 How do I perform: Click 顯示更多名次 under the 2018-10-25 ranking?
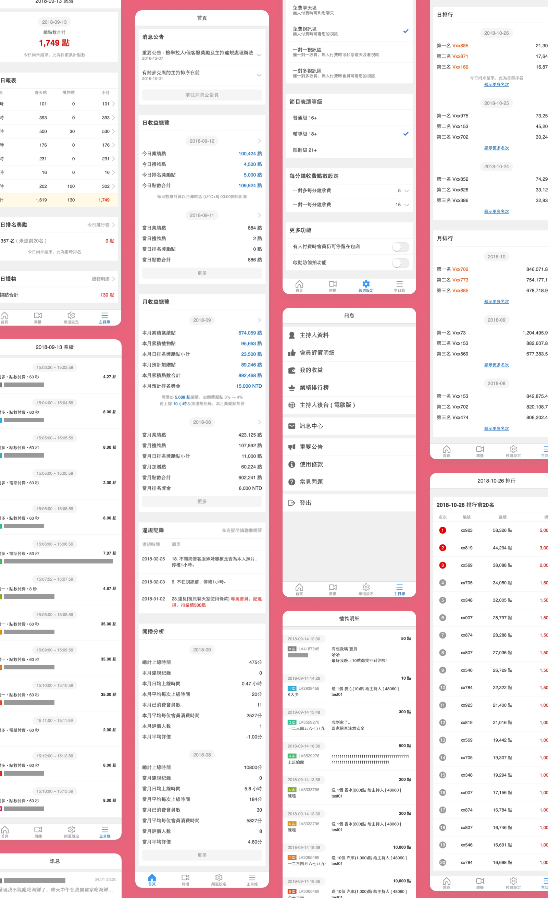pos(496,148)
